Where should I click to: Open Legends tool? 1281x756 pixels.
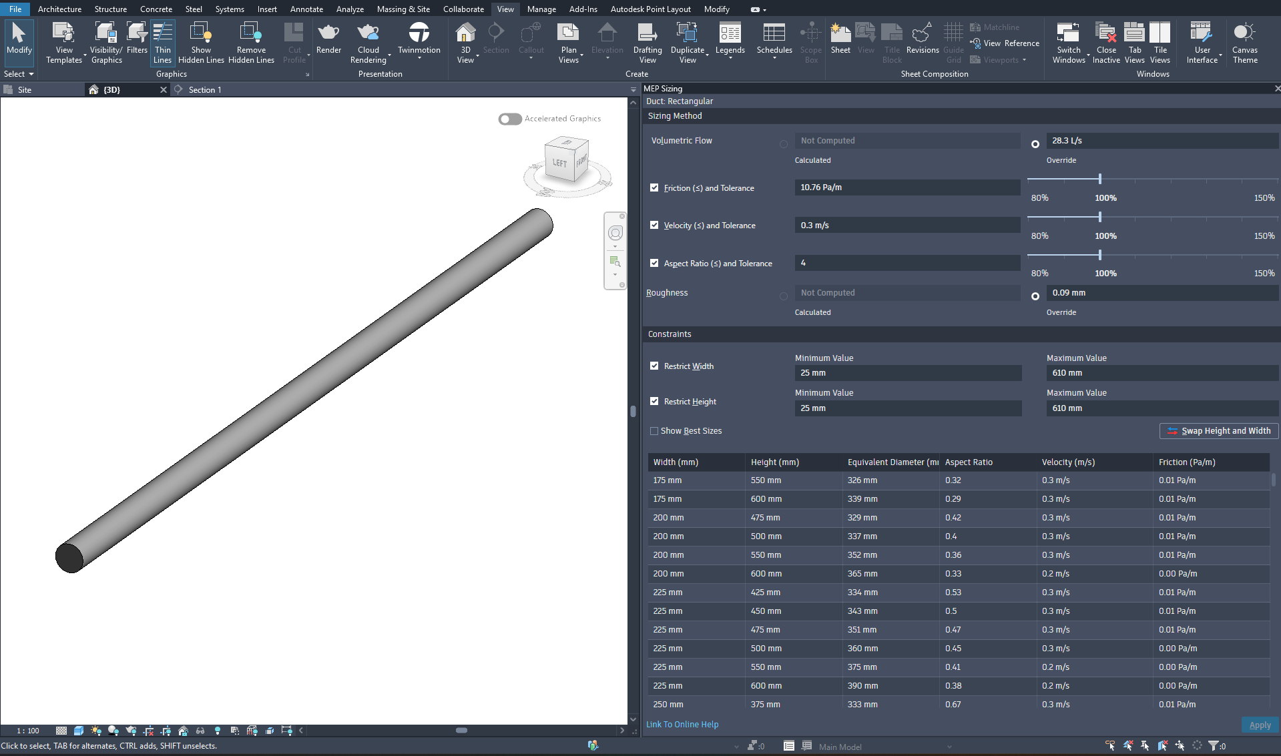730,39
